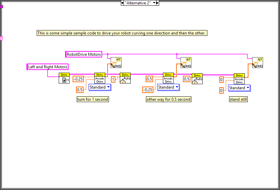Select the RobotDrive Motors label
This screenshot has height=190, width=280.
83,54
